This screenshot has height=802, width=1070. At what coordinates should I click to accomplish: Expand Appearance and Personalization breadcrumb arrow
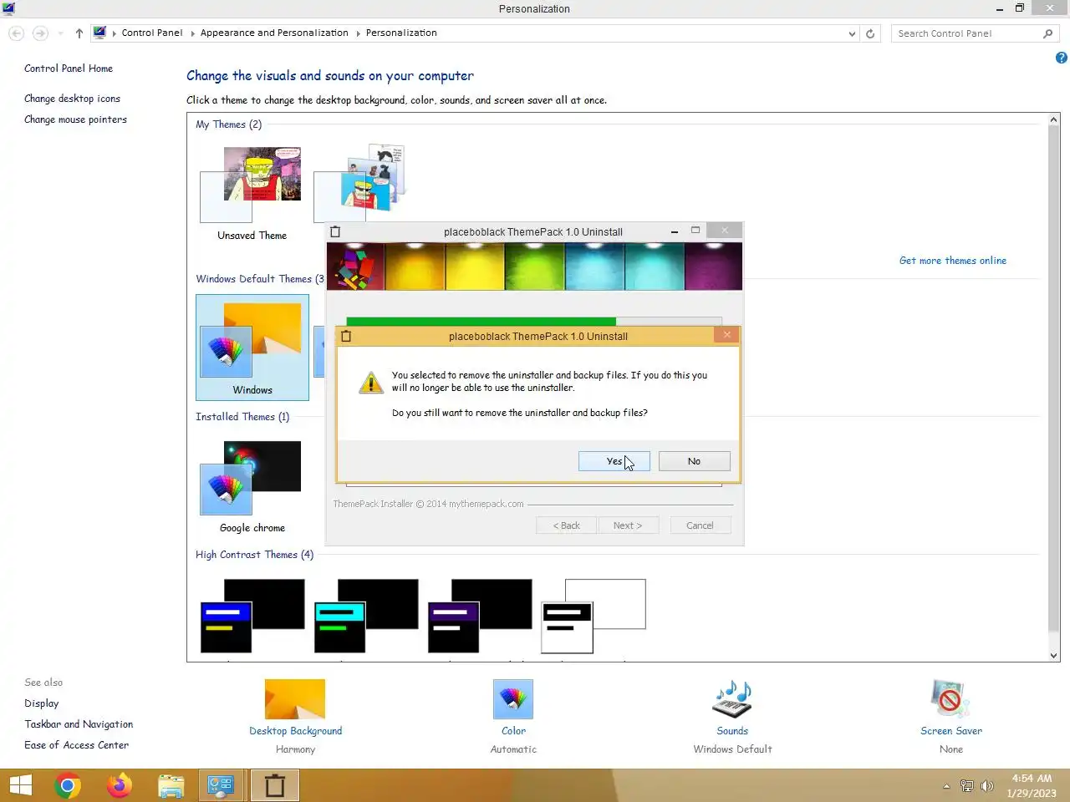point(358,33)
